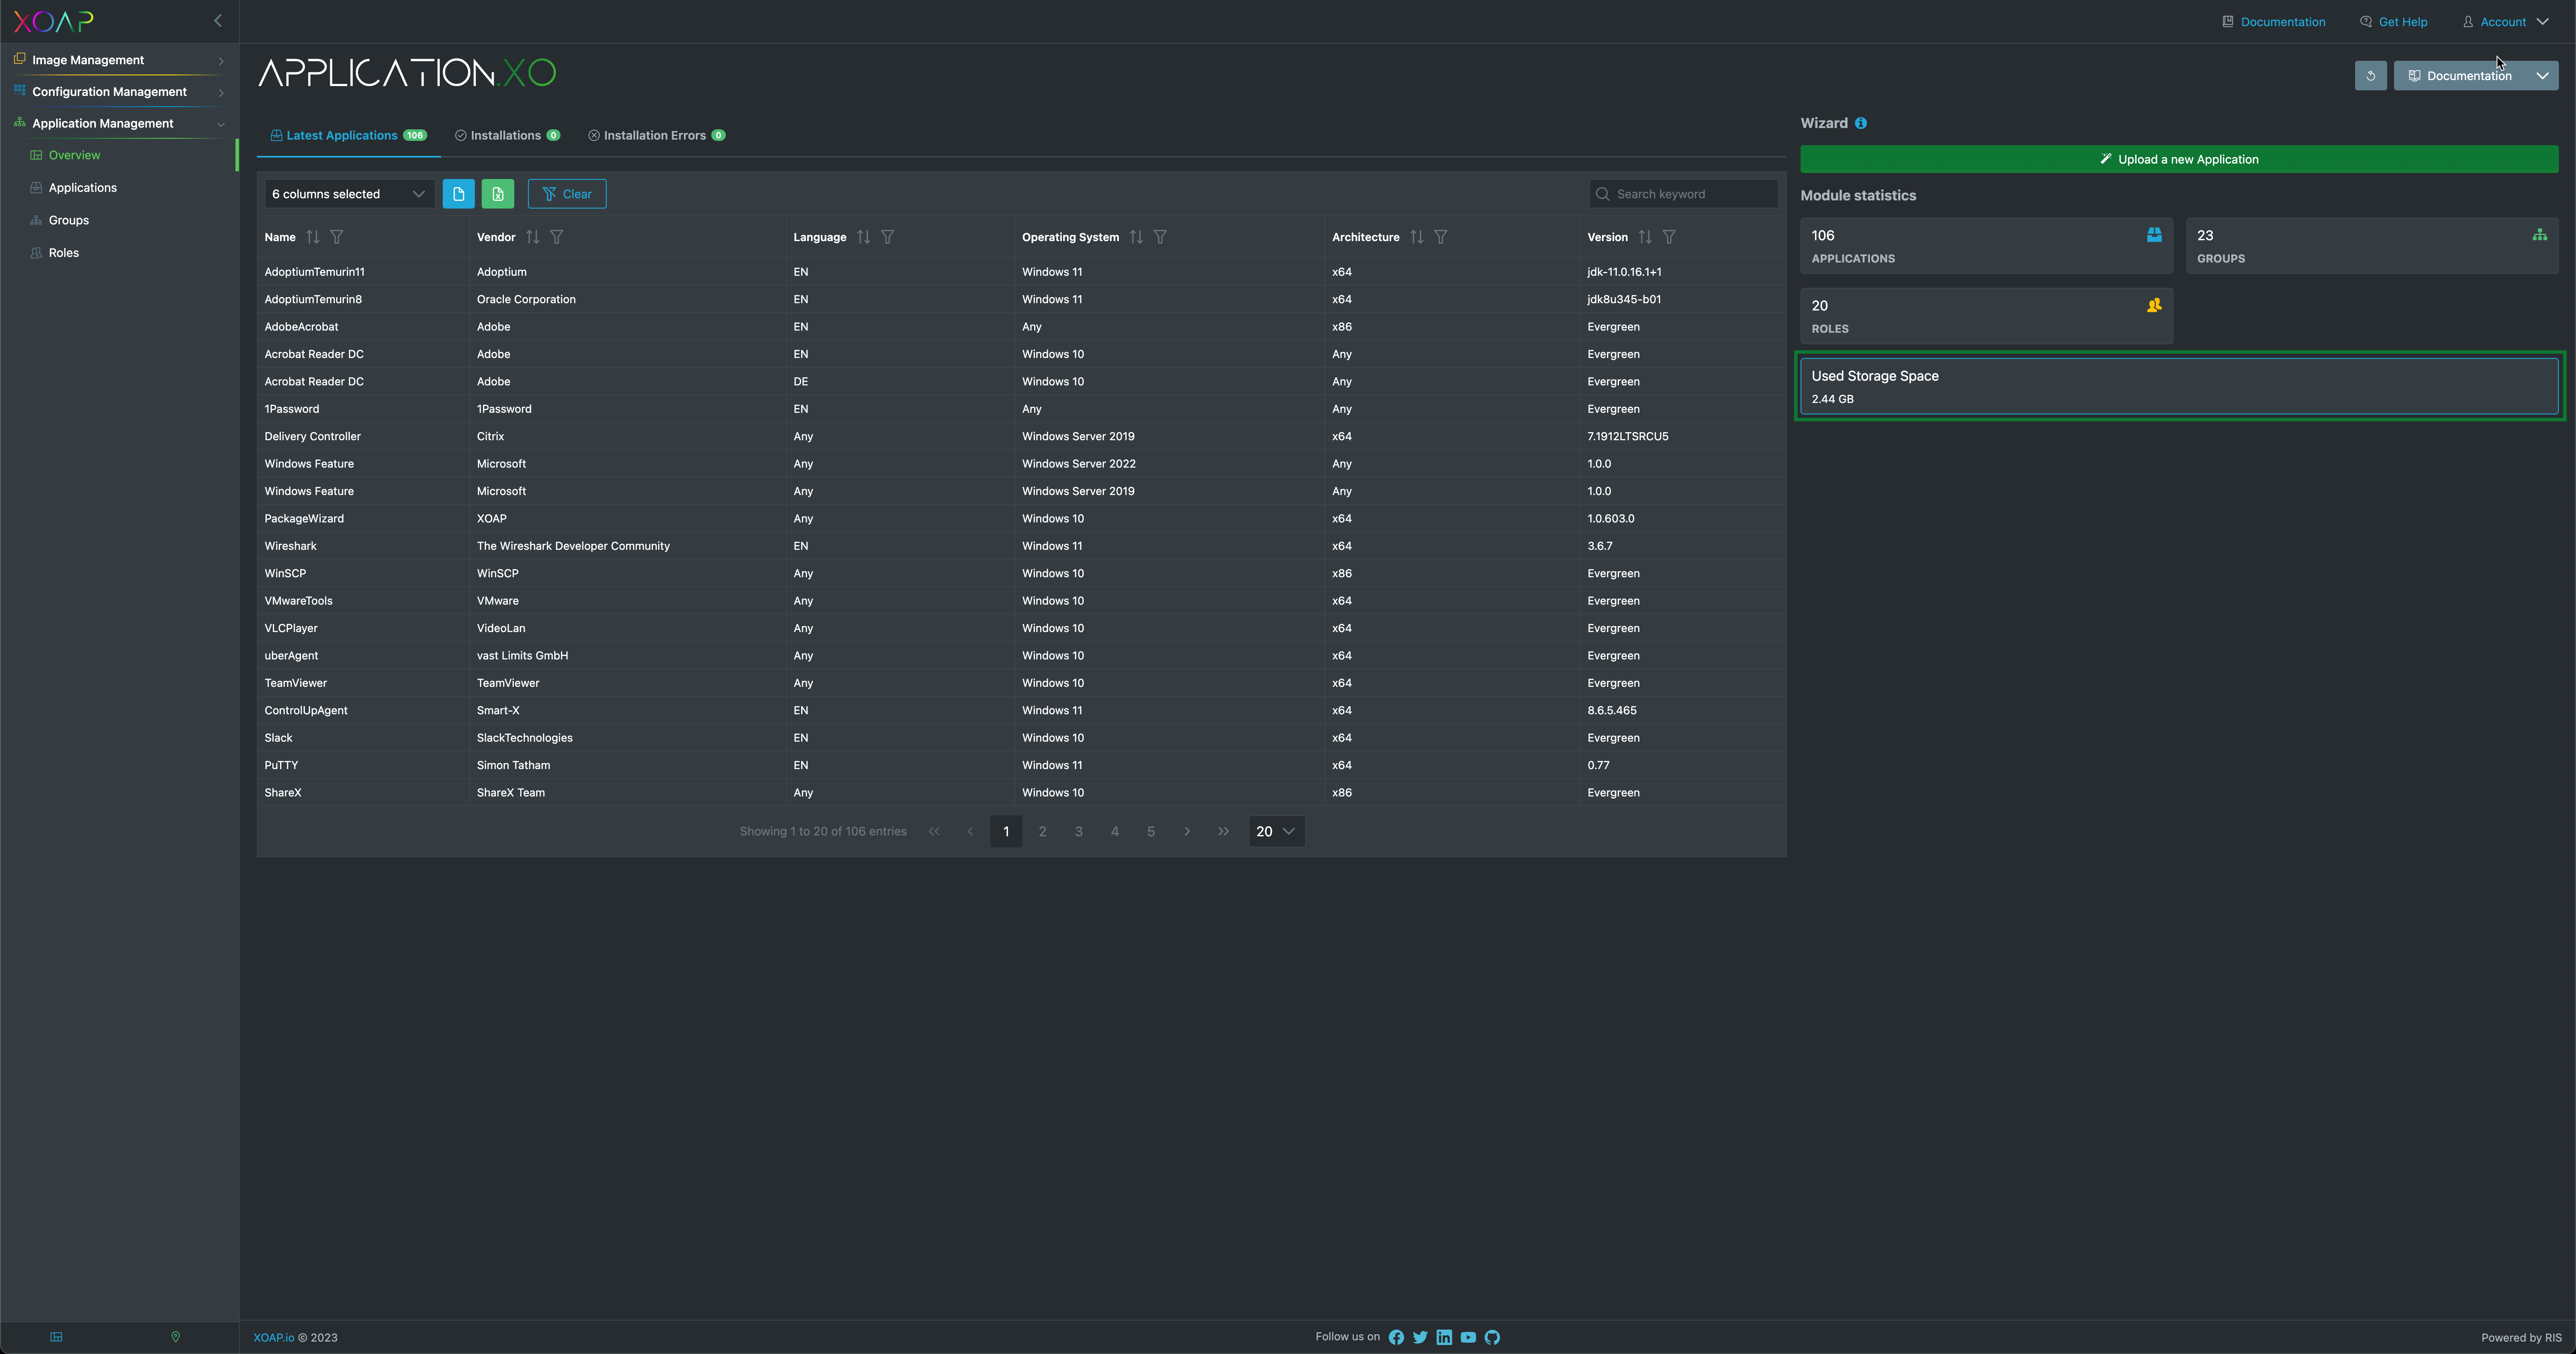Open the 106 Applications statistics card
The height and width of the screenshot is (1354, 2576).
pyautogui.click(x=1986, y=246)
